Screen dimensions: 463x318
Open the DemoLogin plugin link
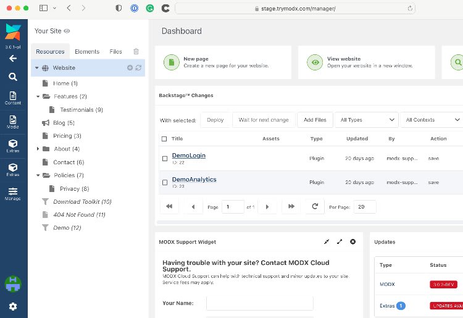tap(189, 156)
